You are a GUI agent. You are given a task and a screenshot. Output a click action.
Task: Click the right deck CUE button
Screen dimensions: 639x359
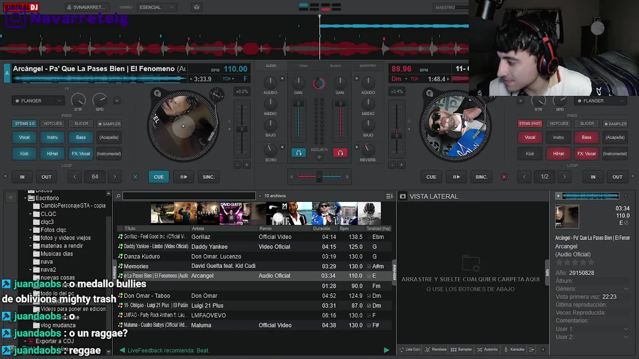click(x=431, y=177)
